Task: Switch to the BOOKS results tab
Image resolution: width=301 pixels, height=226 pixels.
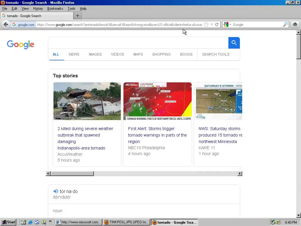Action: [186, 54]
